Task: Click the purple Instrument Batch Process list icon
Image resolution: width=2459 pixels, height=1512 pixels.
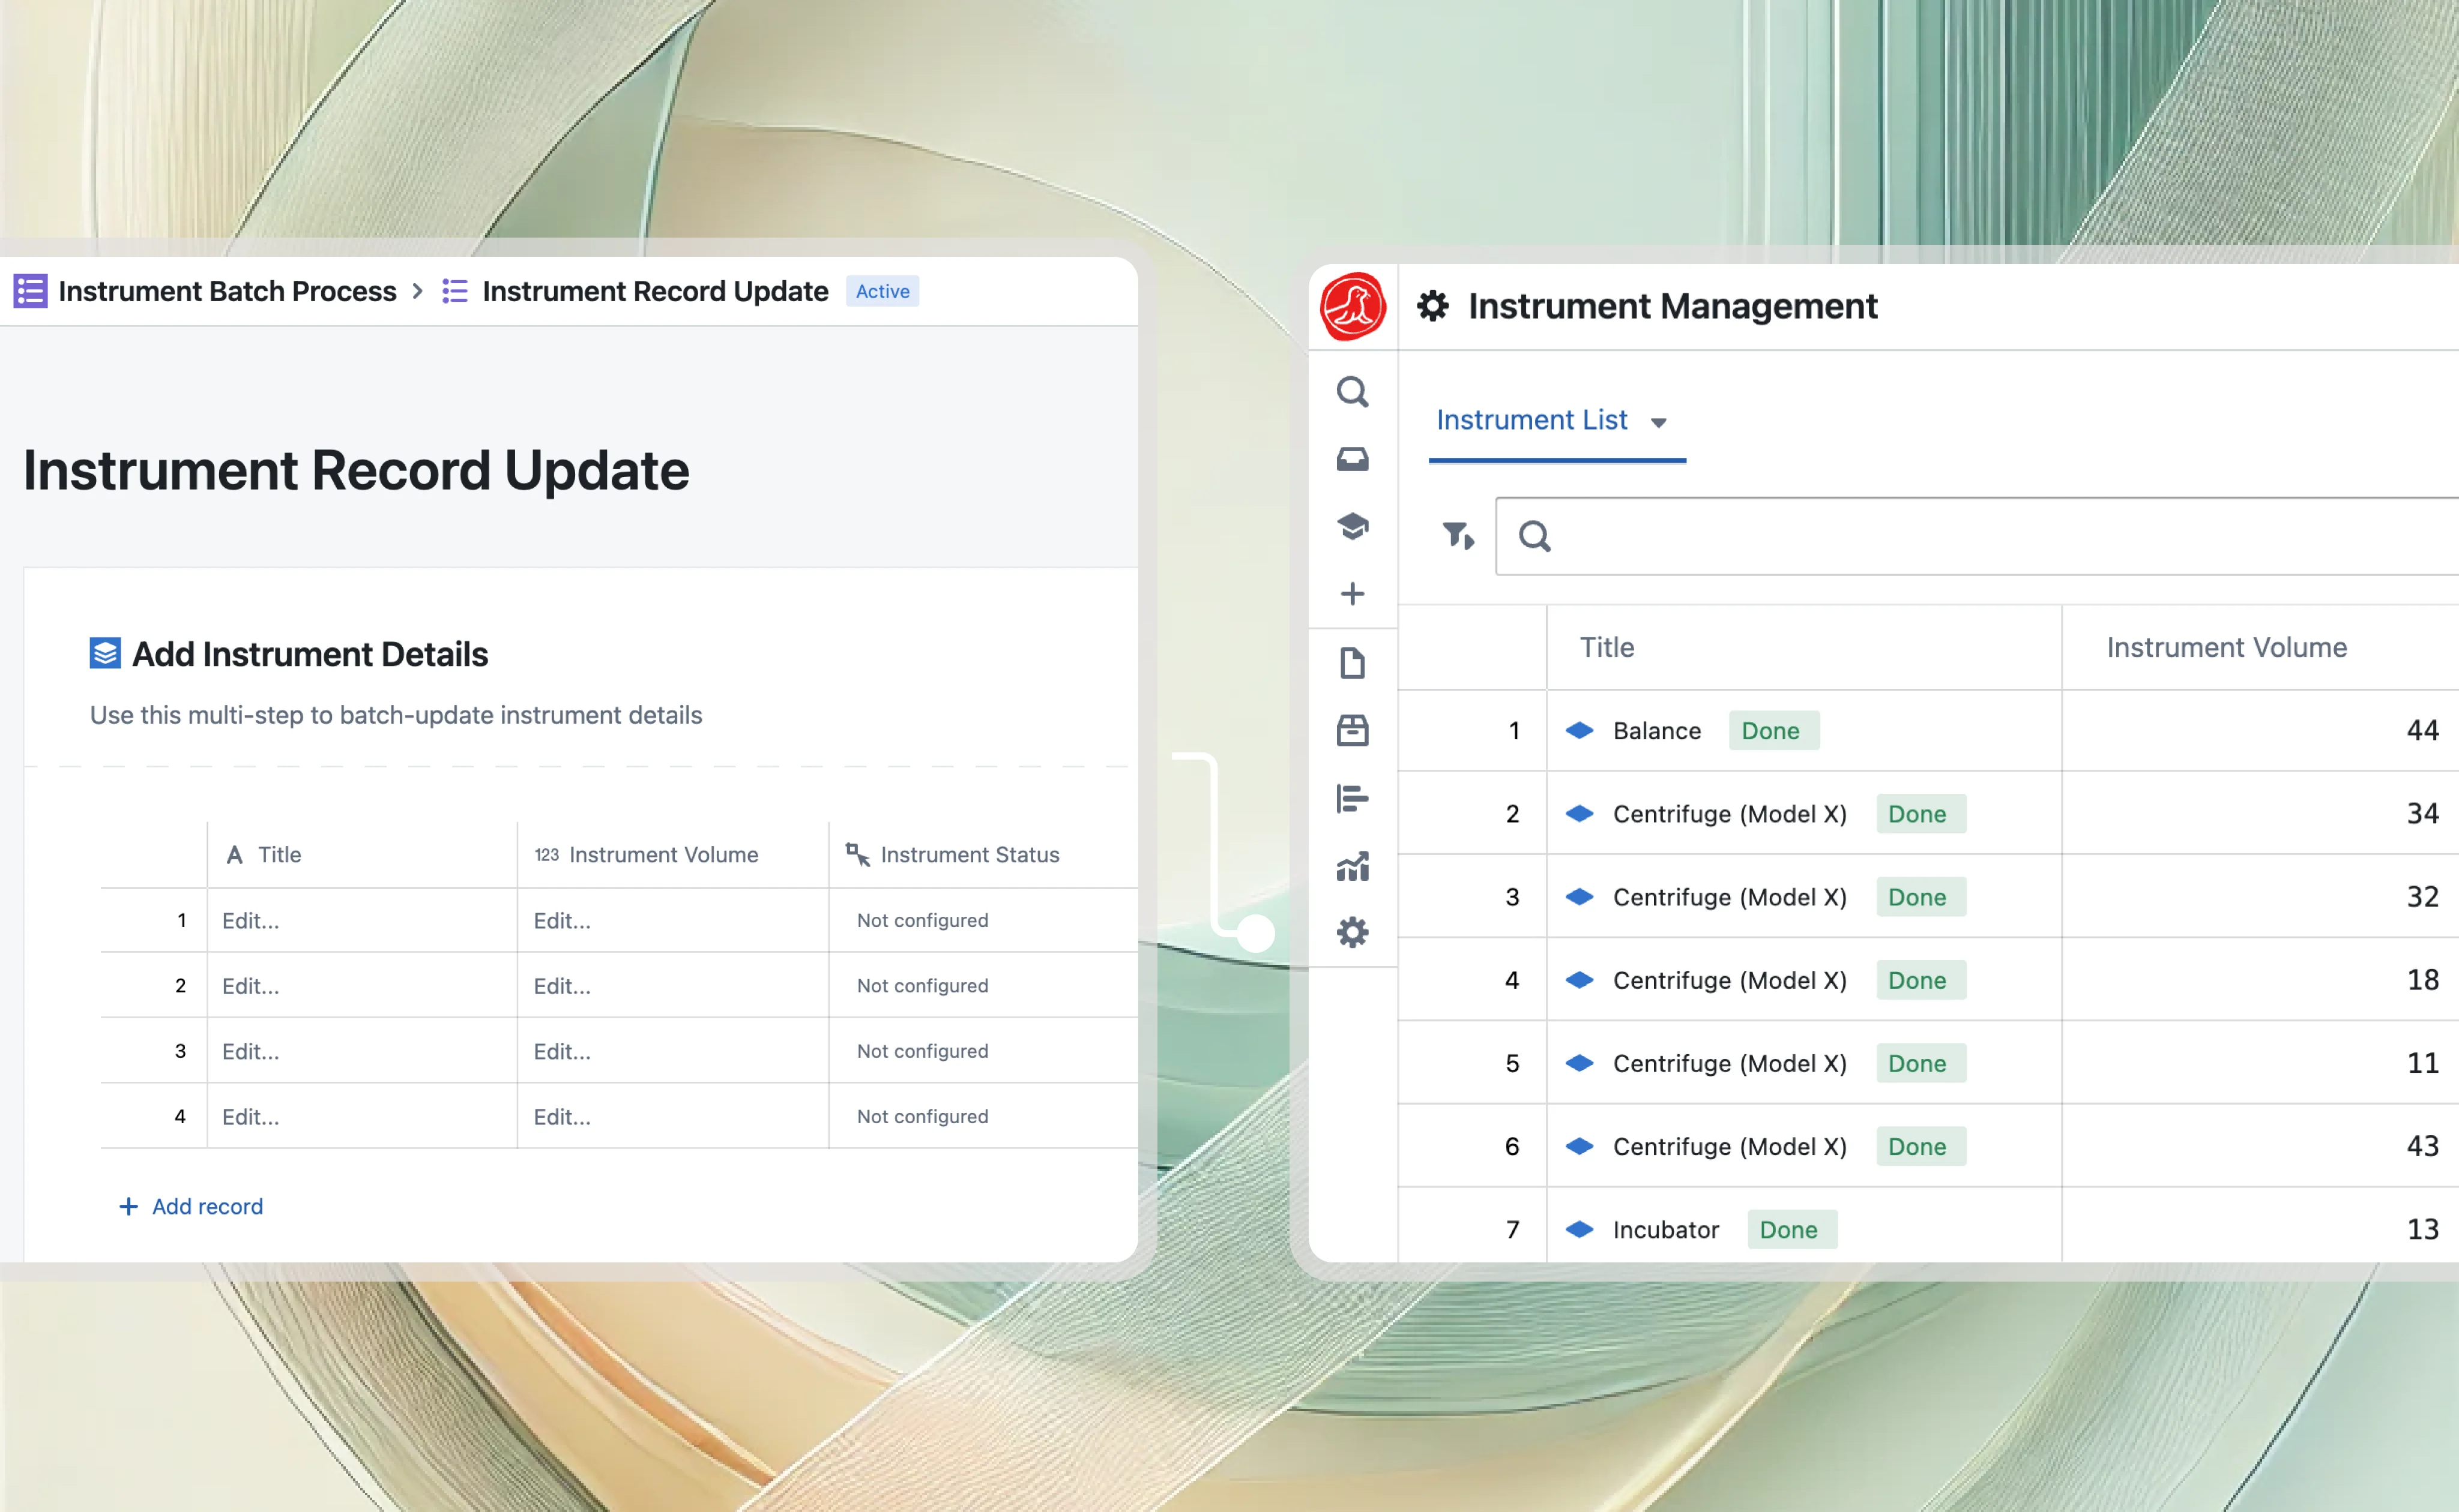Action: 30,291
